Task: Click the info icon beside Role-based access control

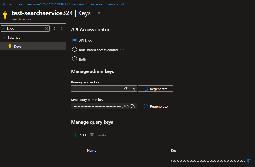Action: click(122, 50)
